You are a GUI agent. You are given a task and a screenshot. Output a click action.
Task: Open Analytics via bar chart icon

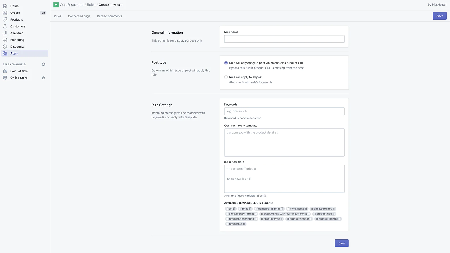point(5,33)
